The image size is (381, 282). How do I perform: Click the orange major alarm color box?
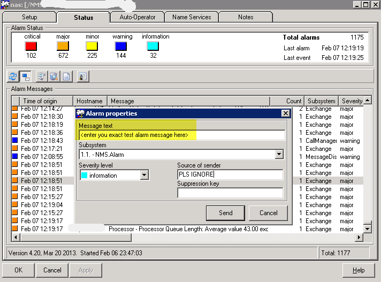click(x=63, y=46)
